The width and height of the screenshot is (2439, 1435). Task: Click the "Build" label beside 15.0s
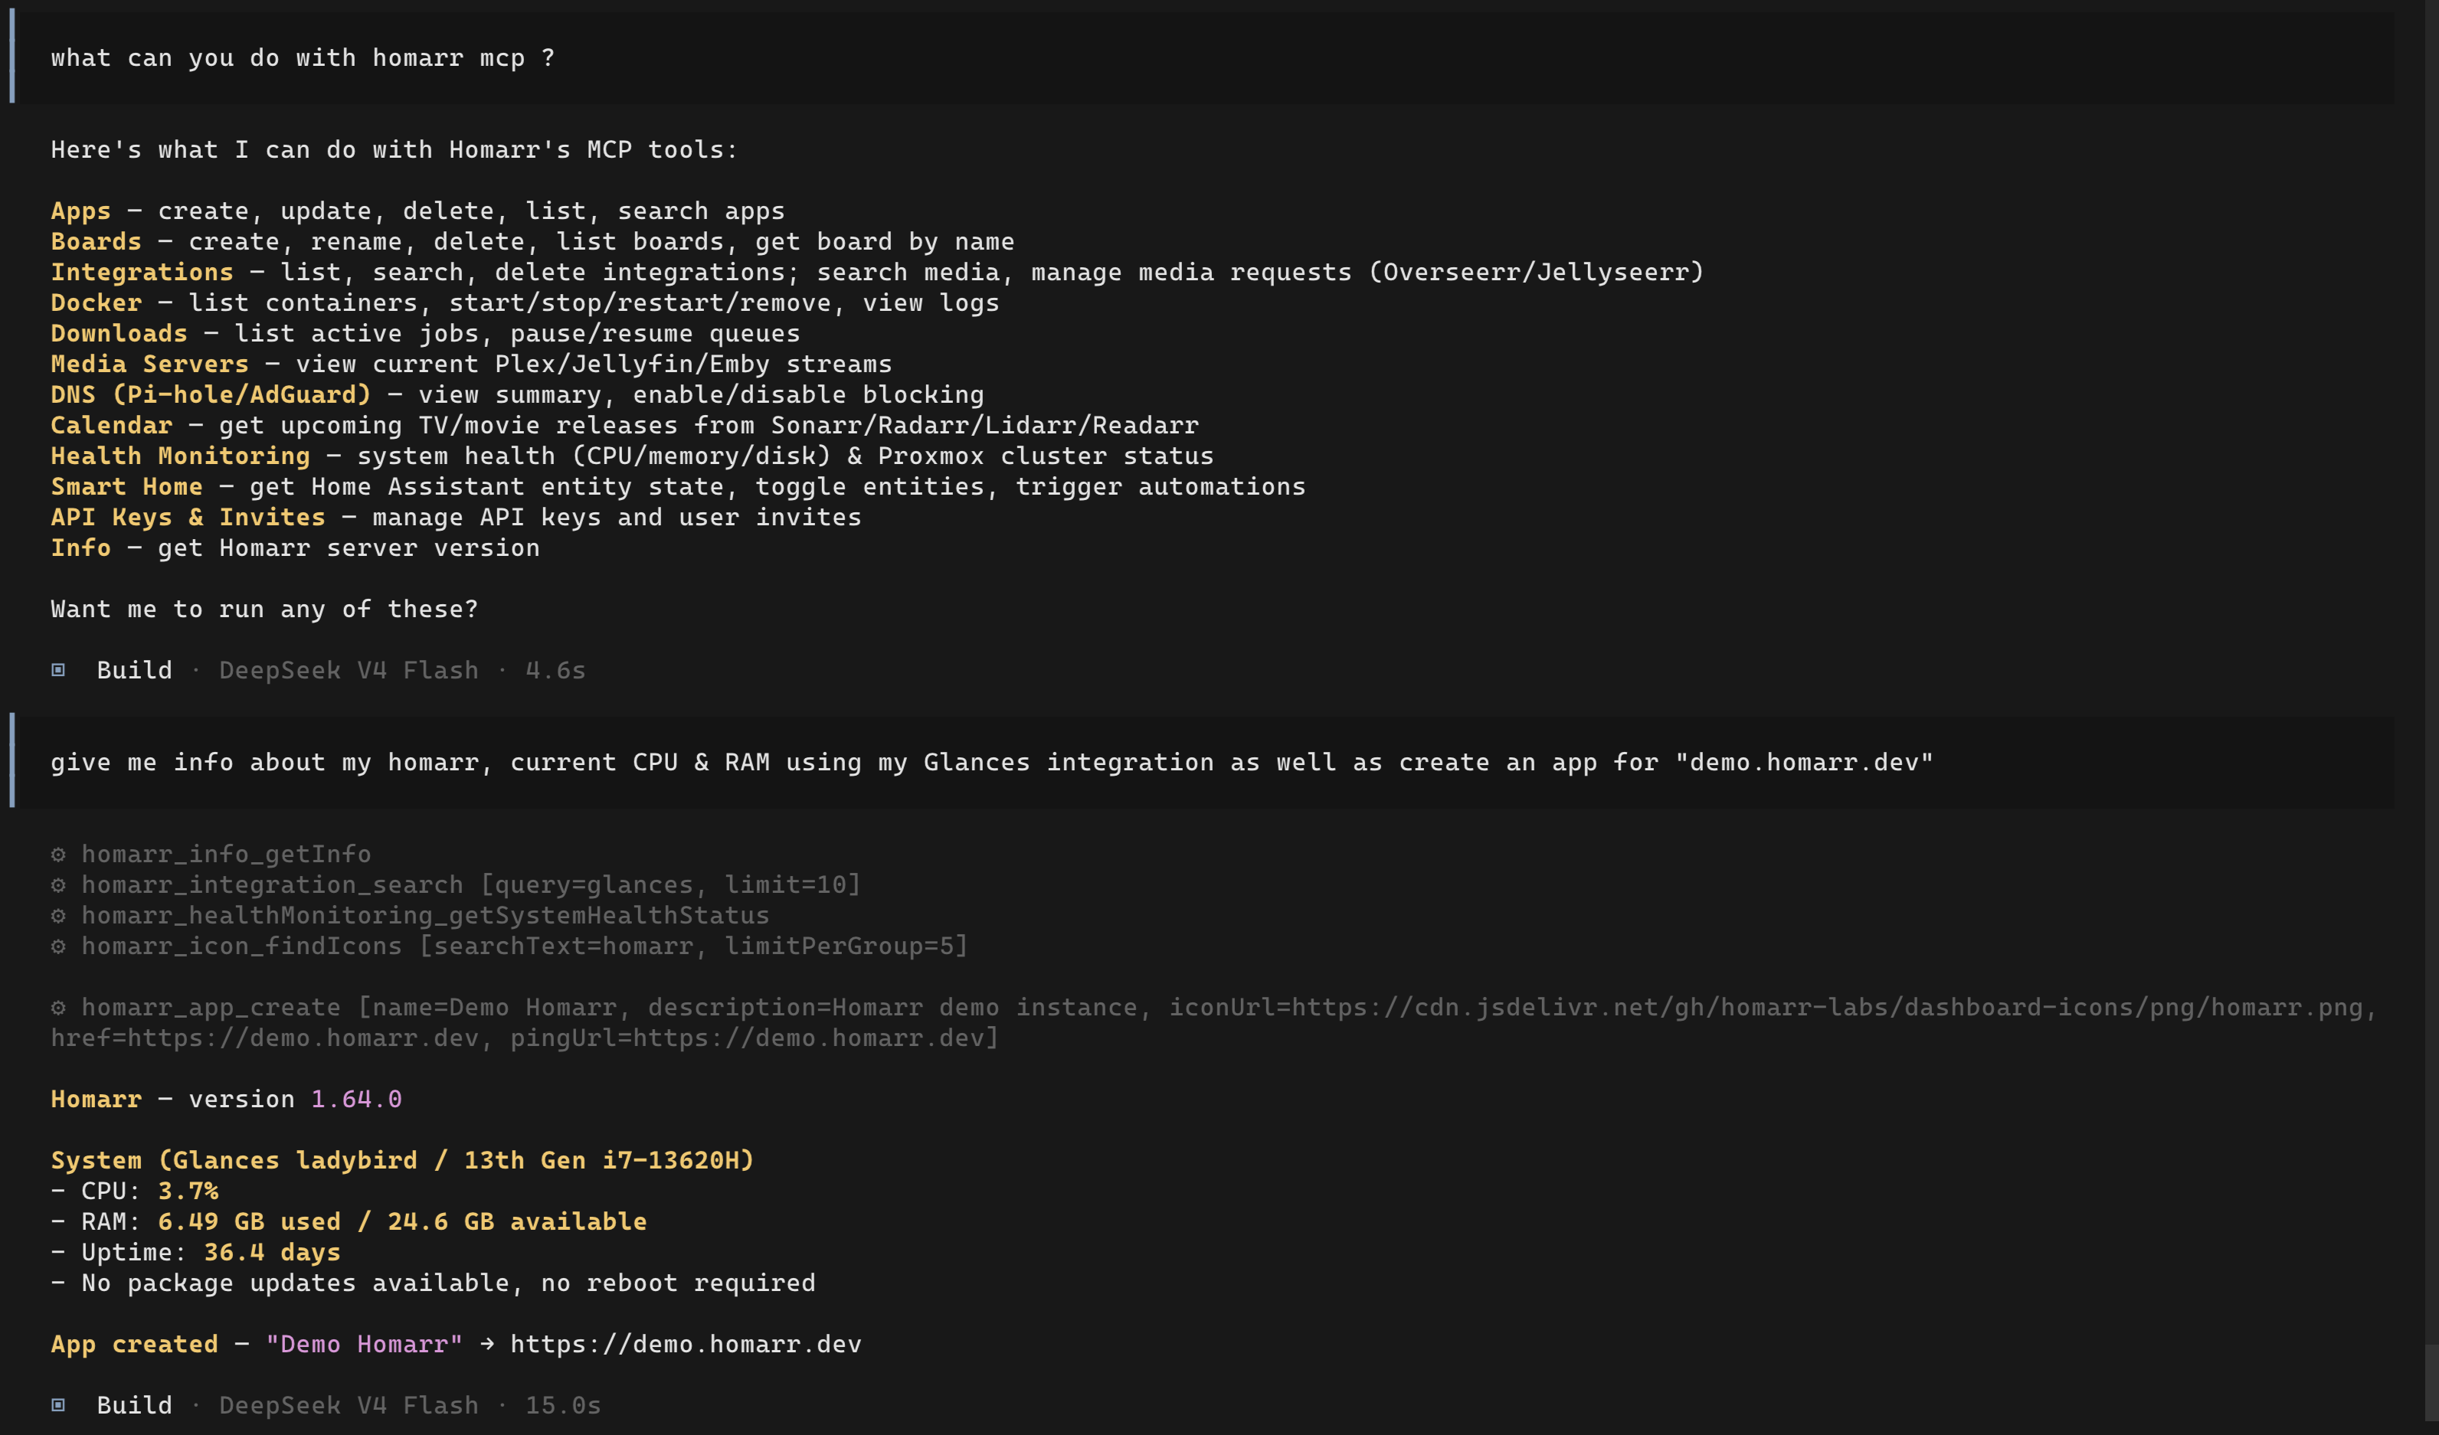[135, 1406]
